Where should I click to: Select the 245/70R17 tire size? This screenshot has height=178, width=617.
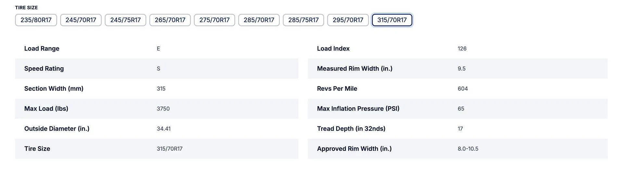[x=81, y=20]
